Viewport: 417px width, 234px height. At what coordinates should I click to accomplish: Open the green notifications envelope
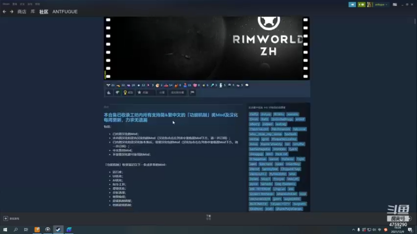pyautogui.click(x=361, y=5)
